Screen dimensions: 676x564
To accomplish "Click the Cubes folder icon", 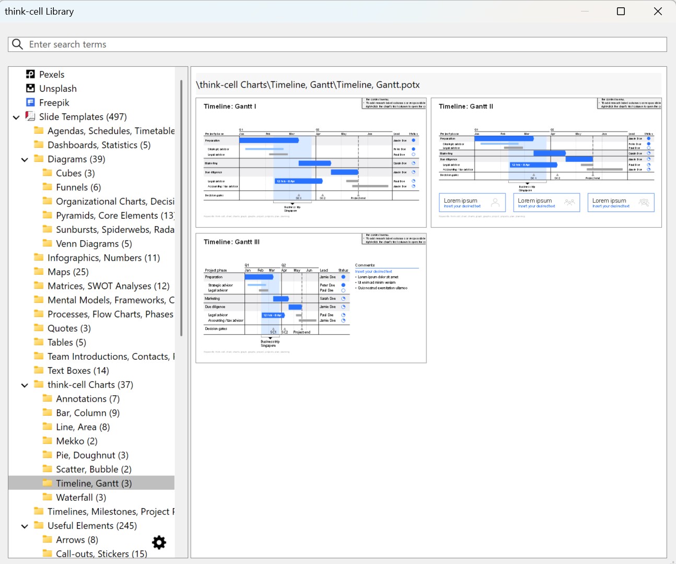I will (x=47, y=173).
